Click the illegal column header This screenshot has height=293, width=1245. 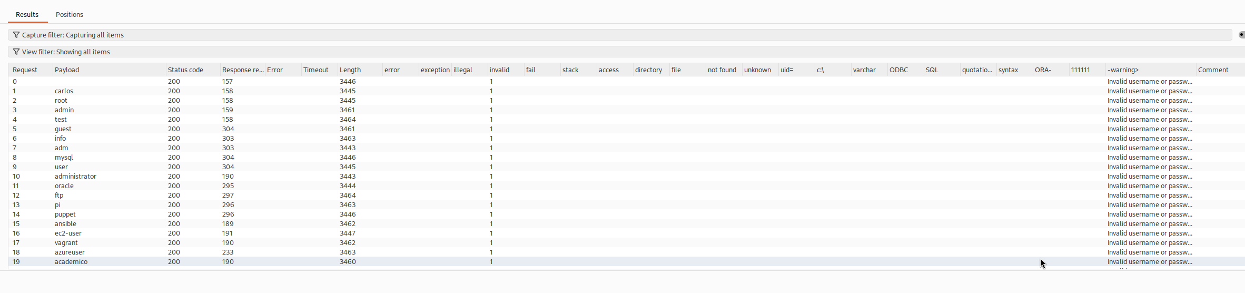pyautogui.click(x=469, y=70)
